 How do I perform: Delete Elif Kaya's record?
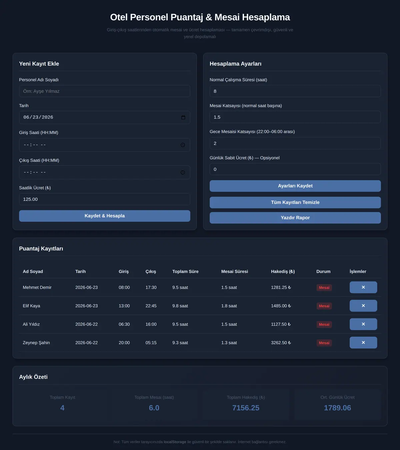click(363, 306)
